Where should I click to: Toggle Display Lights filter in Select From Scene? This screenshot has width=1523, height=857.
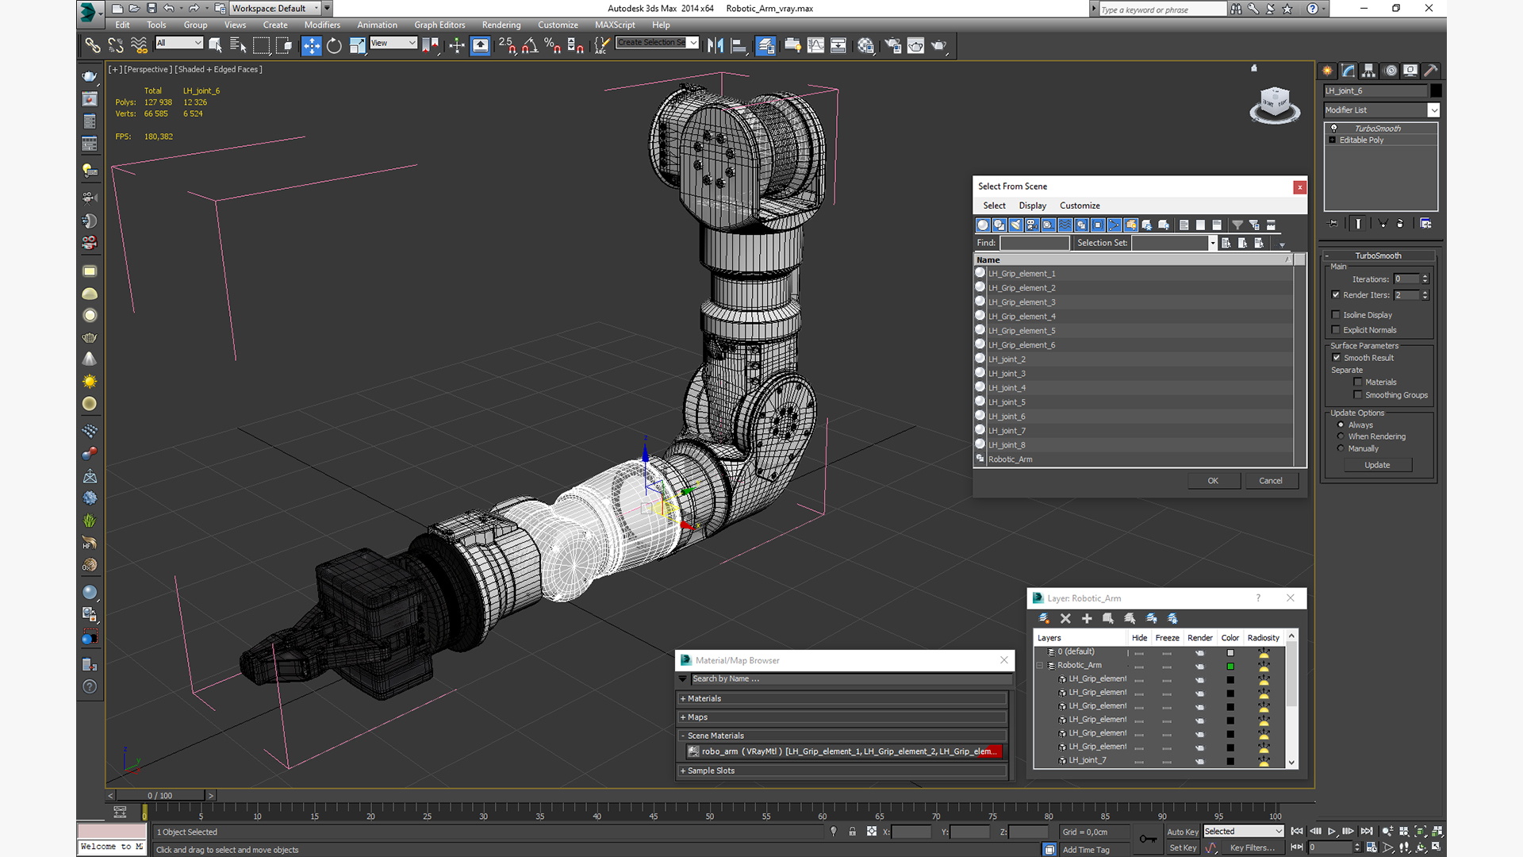1015,225
